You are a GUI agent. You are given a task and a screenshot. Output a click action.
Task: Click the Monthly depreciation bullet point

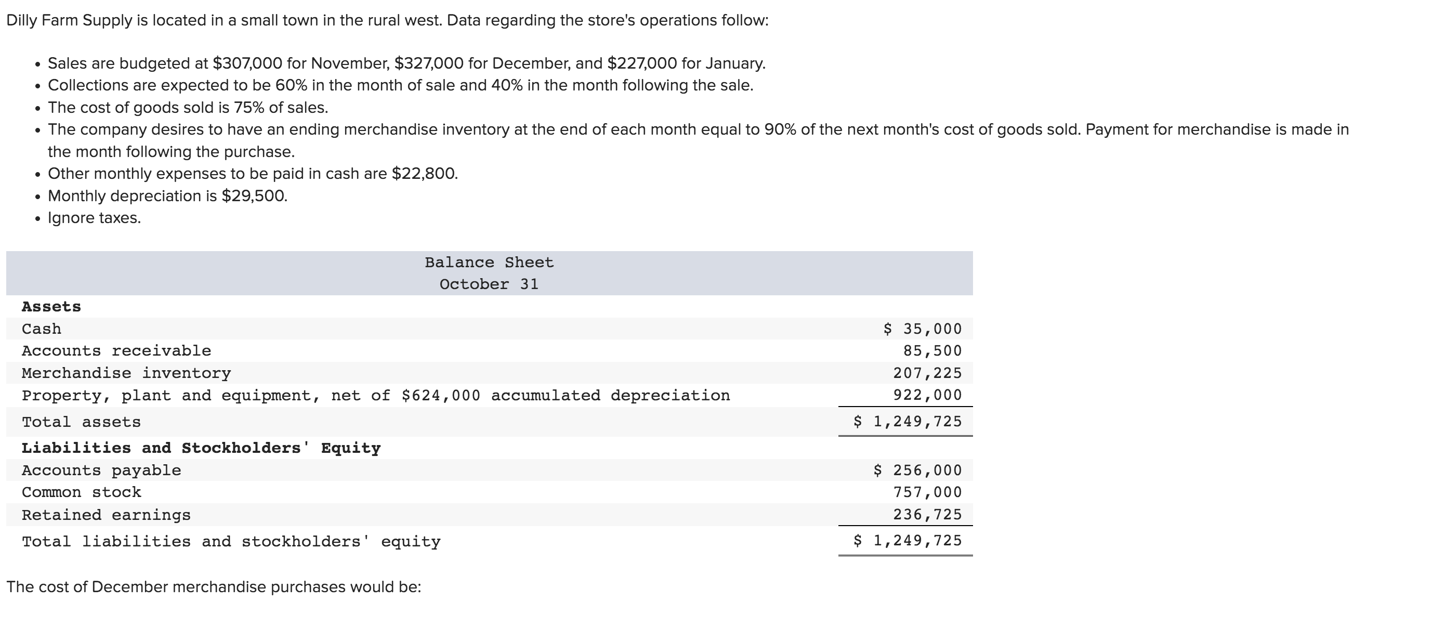tap(167, 195)
